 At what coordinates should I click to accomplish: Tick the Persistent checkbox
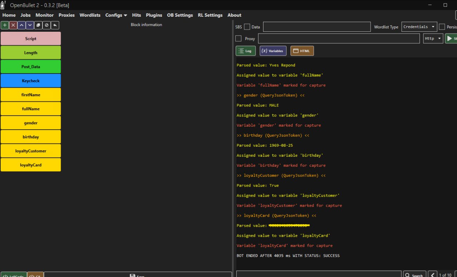pos(442,27)
